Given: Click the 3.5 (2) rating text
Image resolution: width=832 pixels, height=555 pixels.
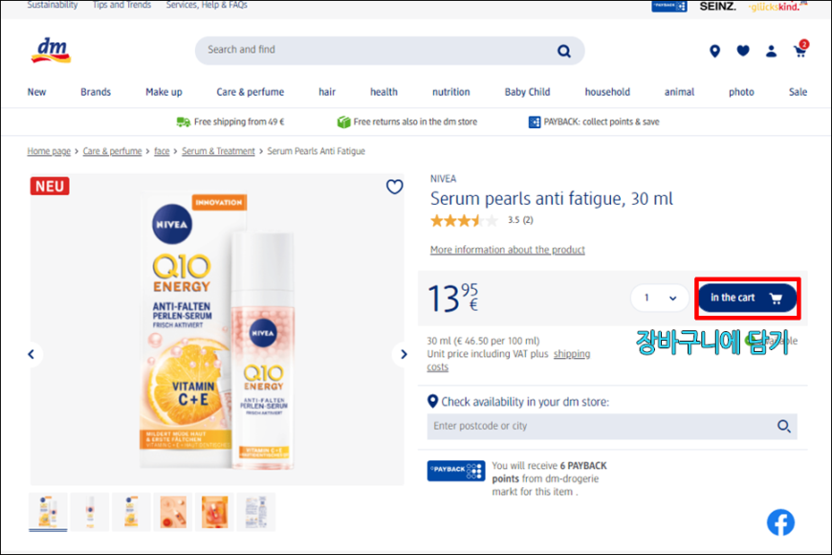Looking at the screenshot, I should point(520,220).
